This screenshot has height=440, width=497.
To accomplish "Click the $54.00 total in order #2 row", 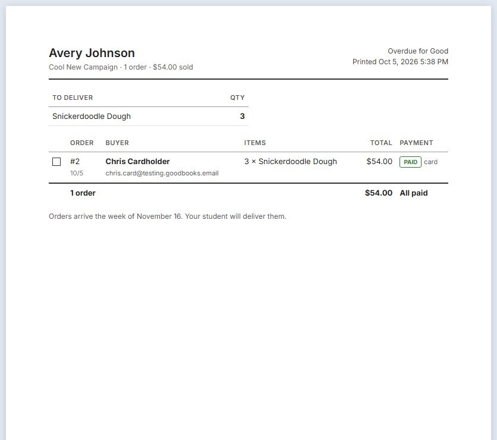I will pyautogui.click(x=379, y=162).
